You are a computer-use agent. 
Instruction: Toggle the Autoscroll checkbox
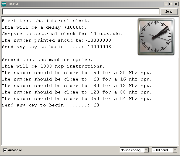[x=5, y=150]
